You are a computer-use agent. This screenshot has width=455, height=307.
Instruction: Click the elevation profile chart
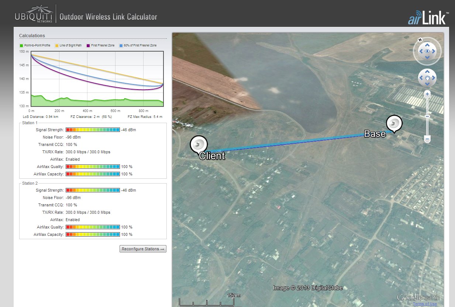click(x=97, y=79)
